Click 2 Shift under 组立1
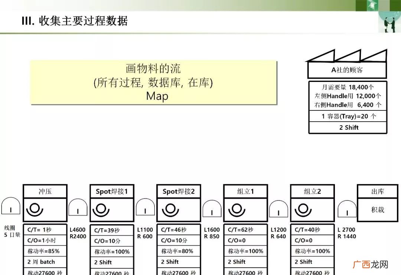 (x=245, y=262)
